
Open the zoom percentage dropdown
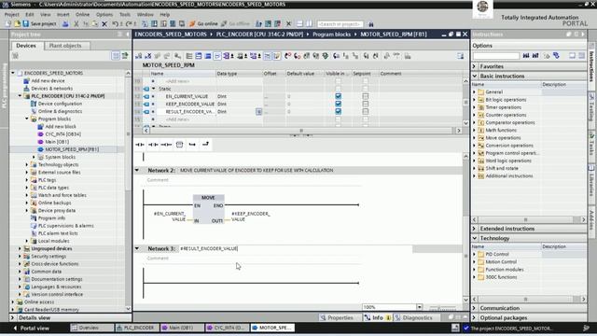[419, 307]
